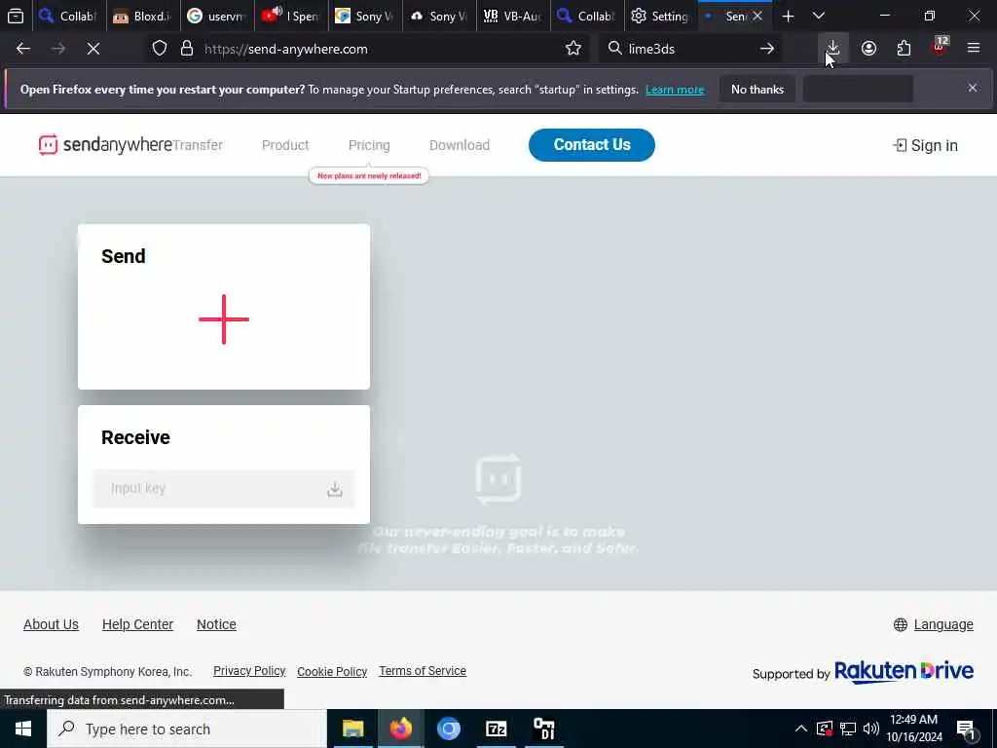Click the Firefox taskbar icon
The width and height of the screenshot is (997, 748).
click(400, 729)
